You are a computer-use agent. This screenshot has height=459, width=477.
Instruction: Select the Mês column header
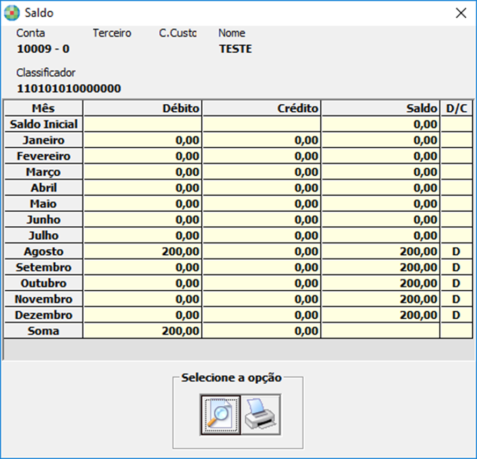(x=43, y=108)
